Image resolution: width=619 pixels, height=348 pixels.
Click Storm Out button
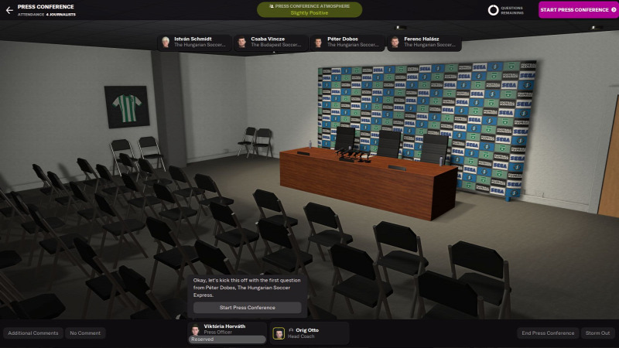coord(597,333)
